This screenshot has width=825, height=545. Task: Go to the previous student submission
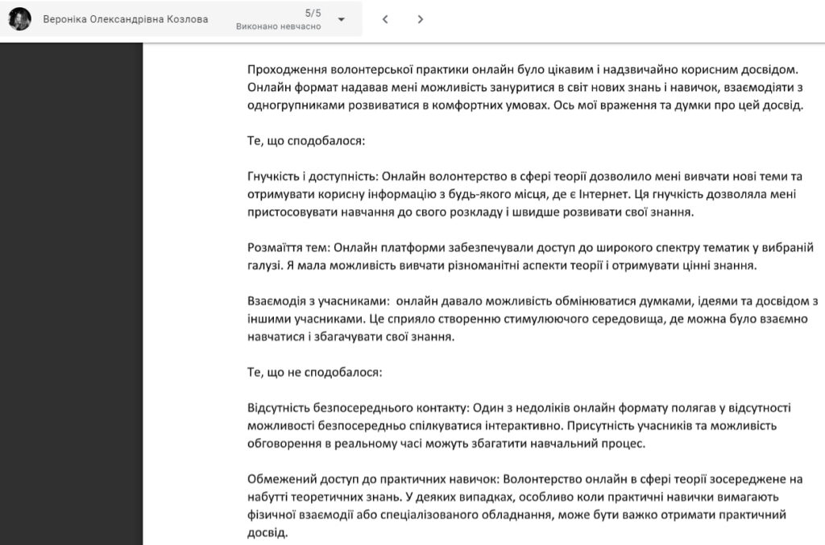tap(385, 19)
